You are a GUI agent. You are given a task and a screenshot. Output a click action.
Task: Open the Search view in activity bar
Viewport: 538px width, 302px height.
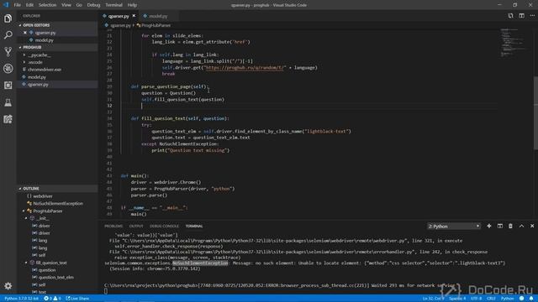[8, 35]
